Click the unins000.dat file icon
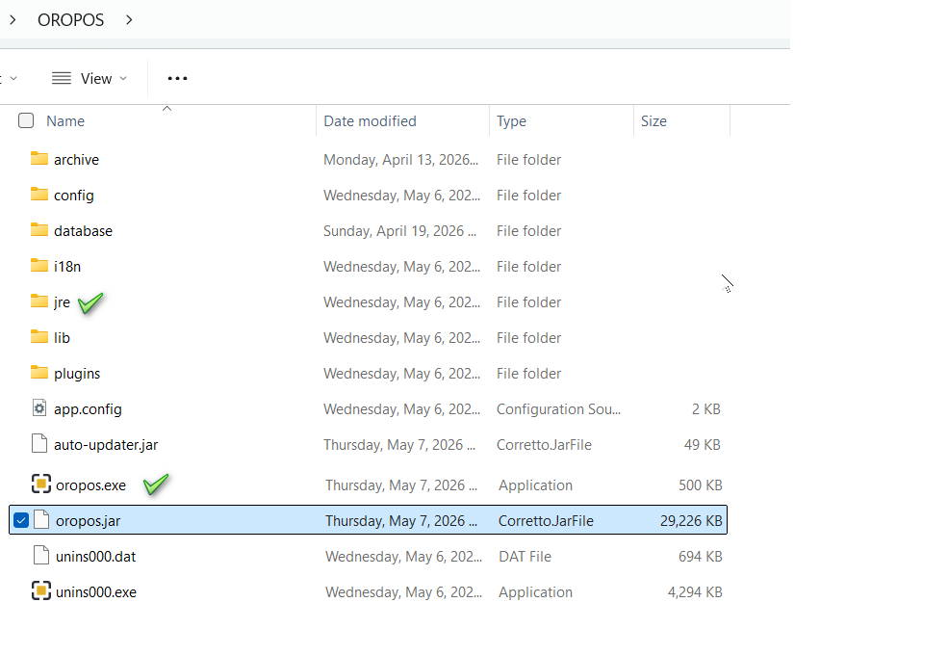 [x=41, y=555]
